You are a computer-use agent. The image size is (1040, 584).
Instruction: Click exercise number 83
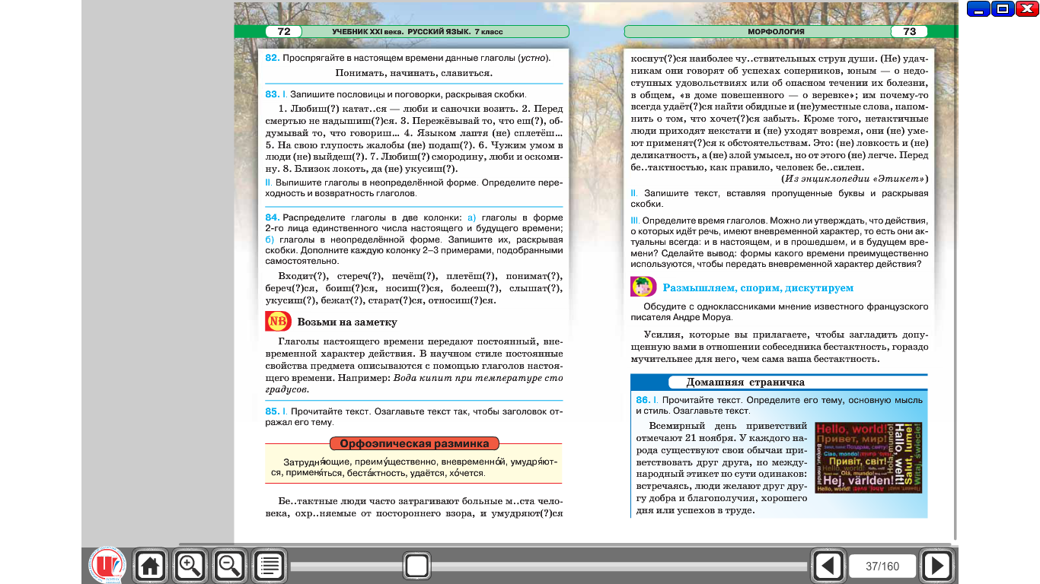[273, 94]
